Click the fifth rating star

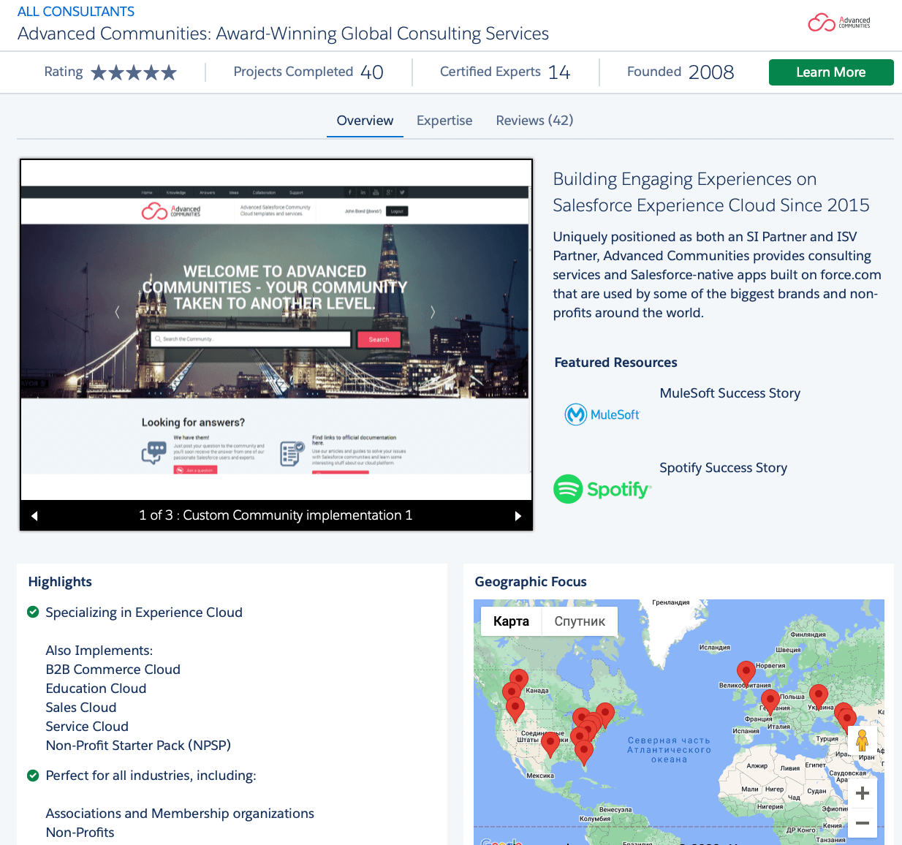point(170,72)
